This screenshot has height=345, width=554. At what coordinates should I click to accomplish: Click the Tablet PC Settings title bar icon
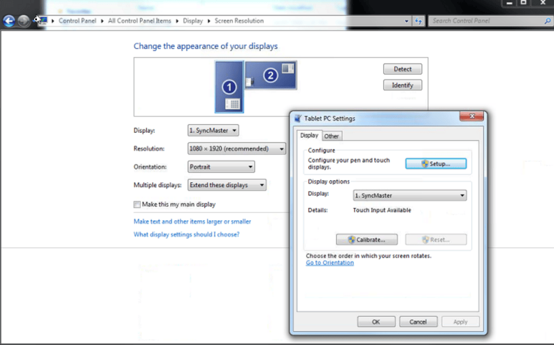[x=298, y=117]
